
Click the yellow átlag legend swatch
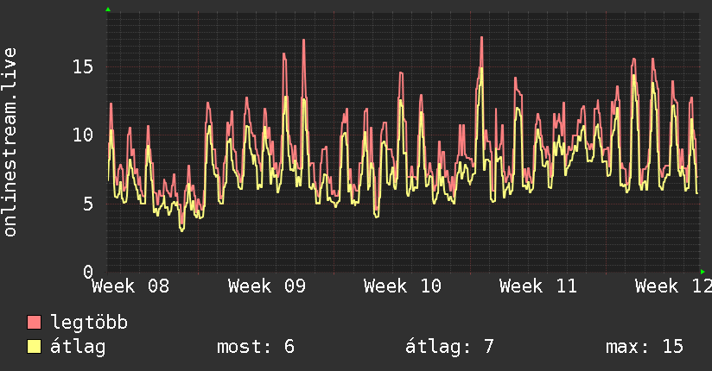(x=34, y=347)
